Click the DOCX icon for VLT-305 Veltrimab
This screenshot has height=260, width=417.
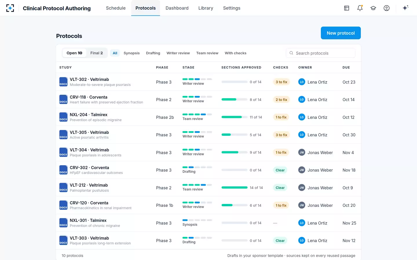click(63, 135)
